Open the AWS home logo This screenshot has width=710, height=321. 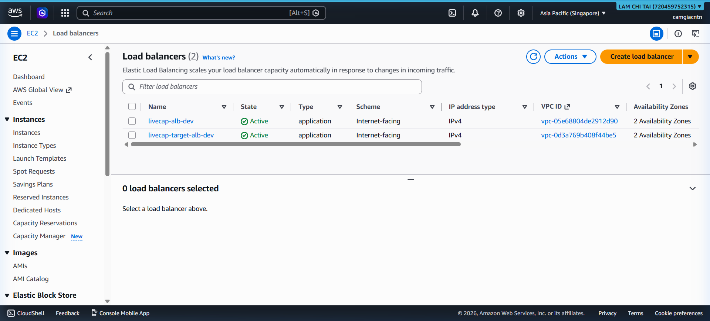15,13
